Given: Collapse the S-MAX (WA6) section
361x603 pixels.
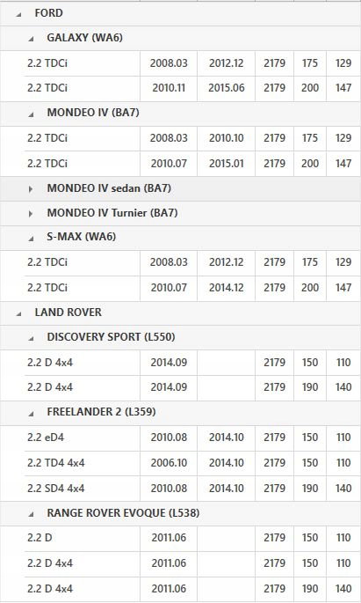Looking at the screenshot, I should point(31,239).
